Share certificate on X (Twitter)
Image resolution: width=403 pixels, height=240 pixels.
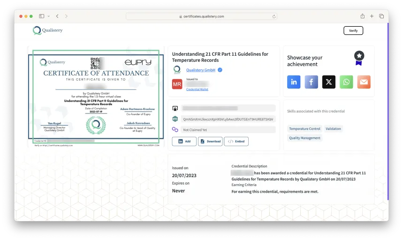(329, 82)
